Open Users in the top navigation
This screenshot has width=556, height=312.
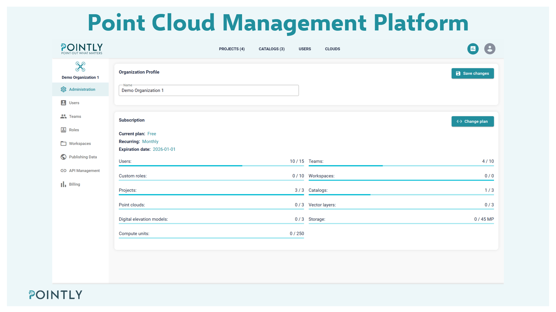click(x=305, y=49)
